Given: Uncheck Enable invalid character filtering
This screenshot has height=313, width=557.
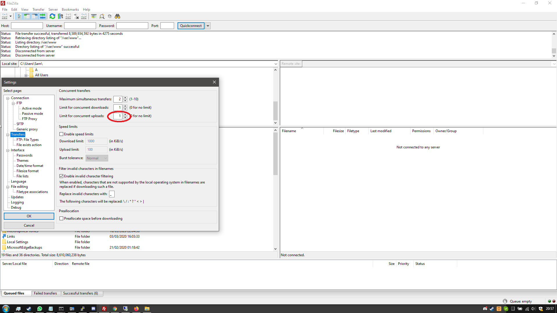Looking at the screenshot, I should click(x=62, y=176).
